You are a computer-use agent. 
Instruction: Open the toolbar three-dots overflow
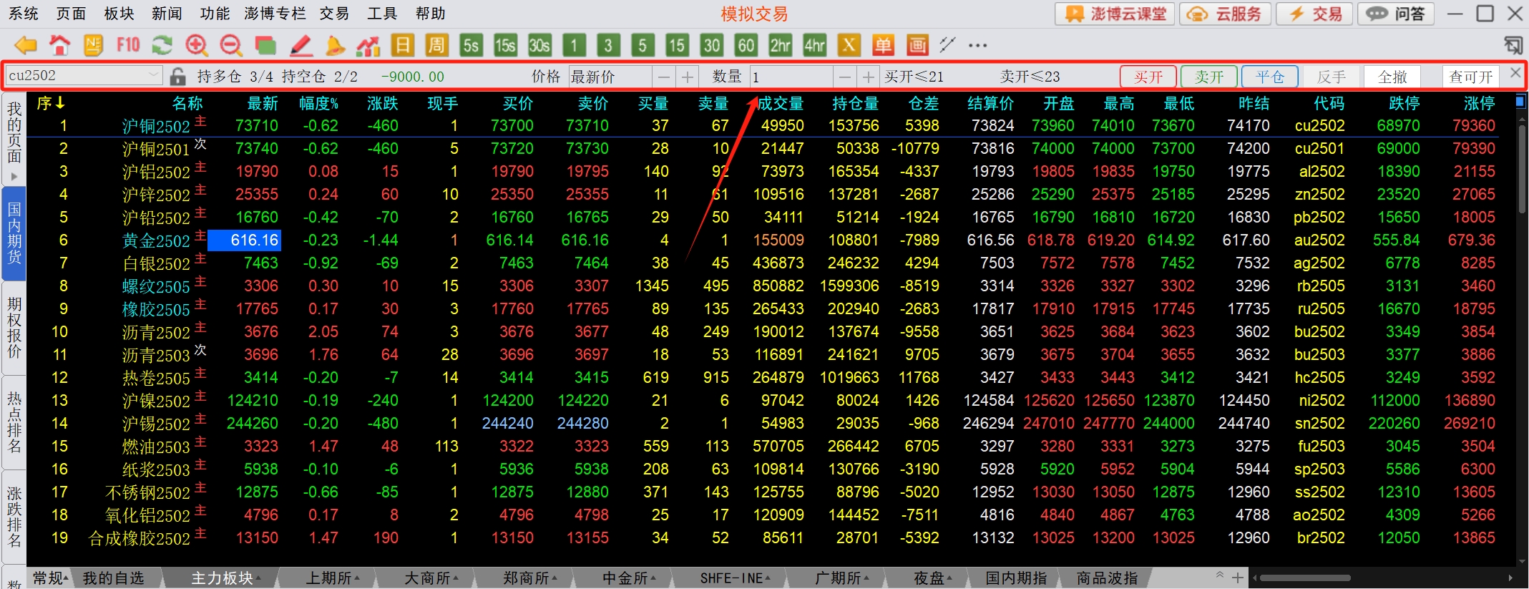click(977, 45)
